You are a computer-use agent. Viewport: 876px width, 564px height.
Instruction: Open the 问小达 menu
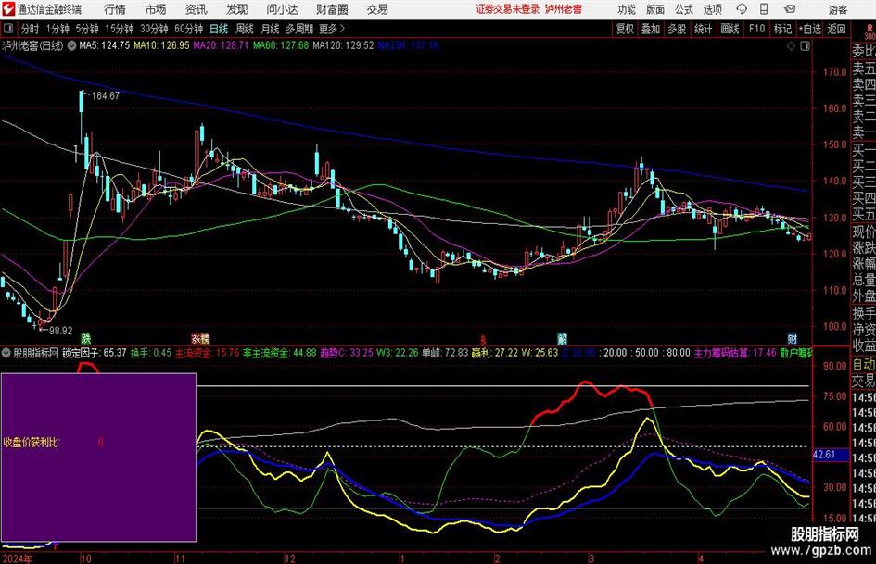click(x=282, y=9)
